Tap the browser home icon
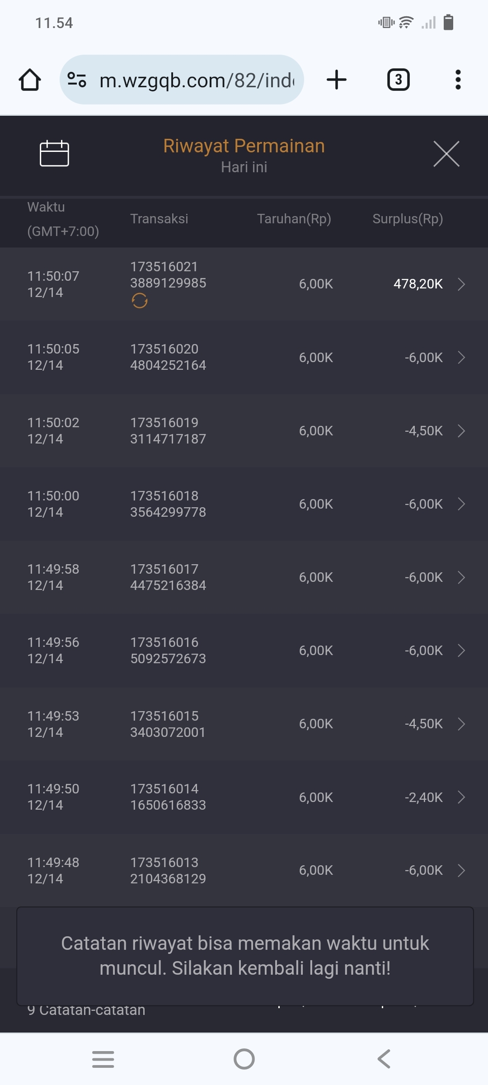This screenshot has height=1085, width=488. pyautogui.click(x=30, y=80)
